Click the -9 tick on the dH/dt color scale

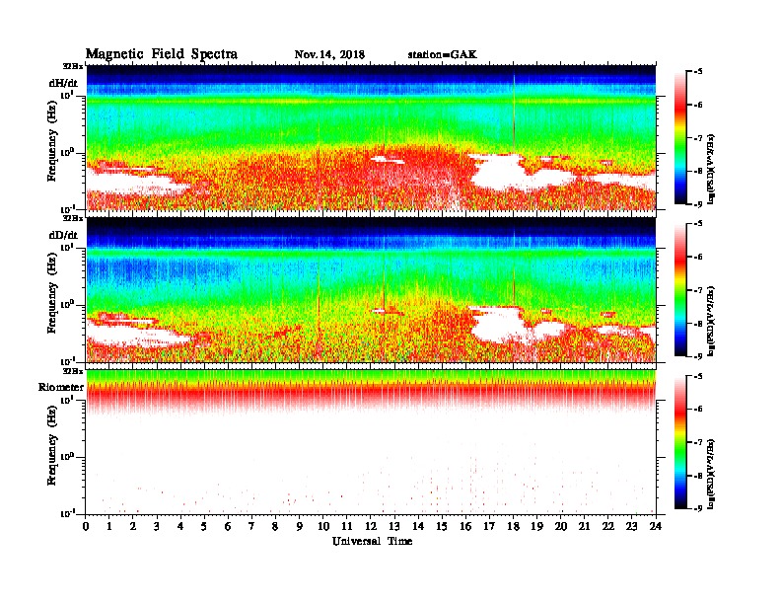[698, 204]
